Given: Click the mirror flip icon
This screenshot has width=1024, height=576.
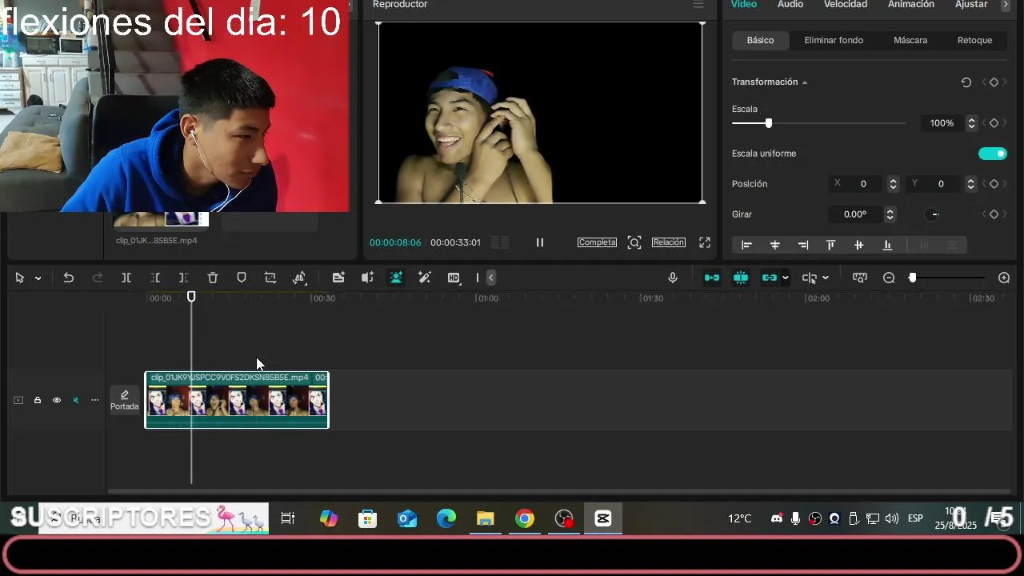Looking at the screenshot, I should [x=299, y=278].
